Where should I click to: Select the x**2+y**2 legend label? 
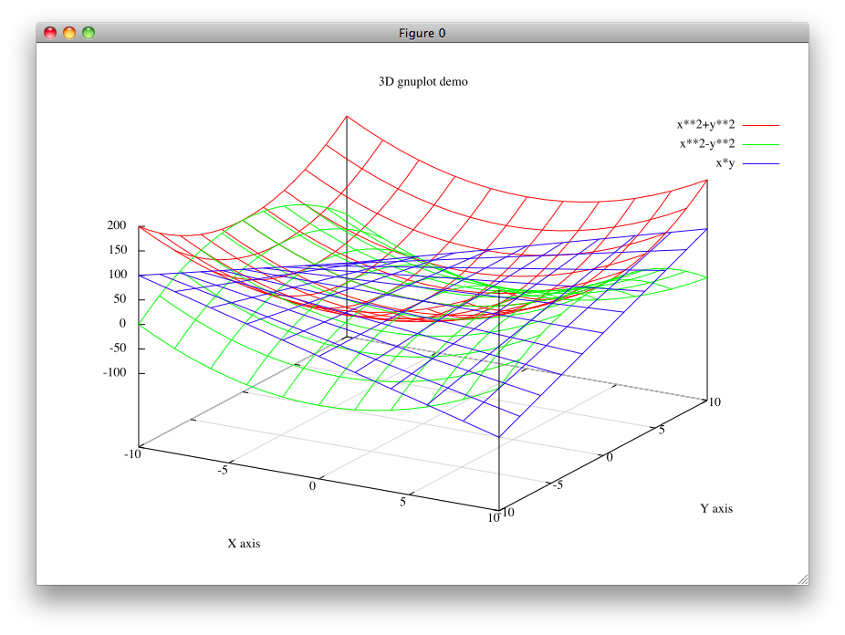coord(705,124)
